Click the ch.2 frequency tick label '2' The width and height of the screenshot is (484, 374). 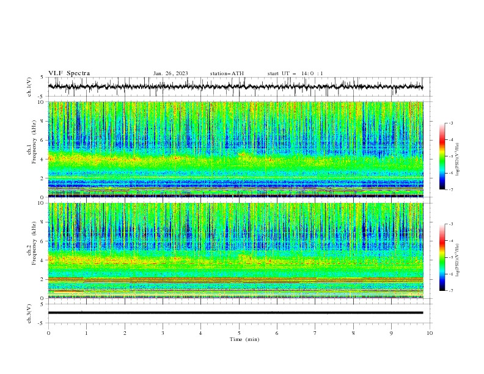pyautogui.click(x=43, y=279)
